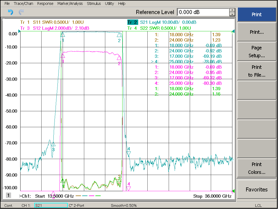278x209 pixels.
Task: Select Tr 3 S12 LogM trace label
Action: 55,28
